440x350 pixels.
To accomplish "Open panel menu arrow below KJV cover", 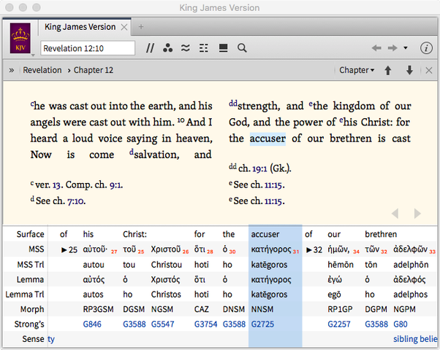I will 33,55.
